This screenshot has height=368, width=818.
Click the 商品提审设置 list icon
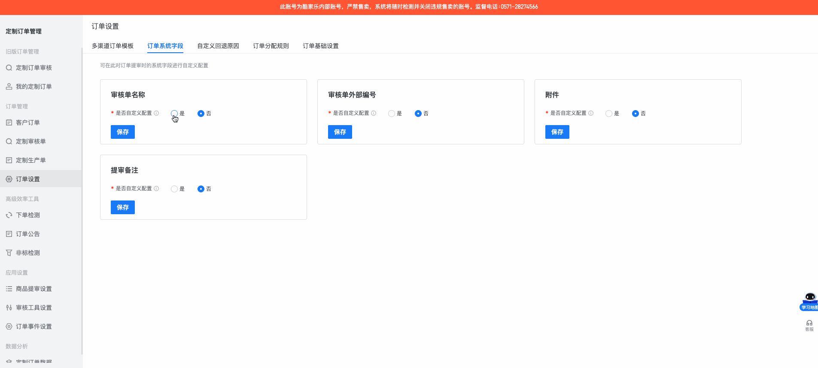9,289
